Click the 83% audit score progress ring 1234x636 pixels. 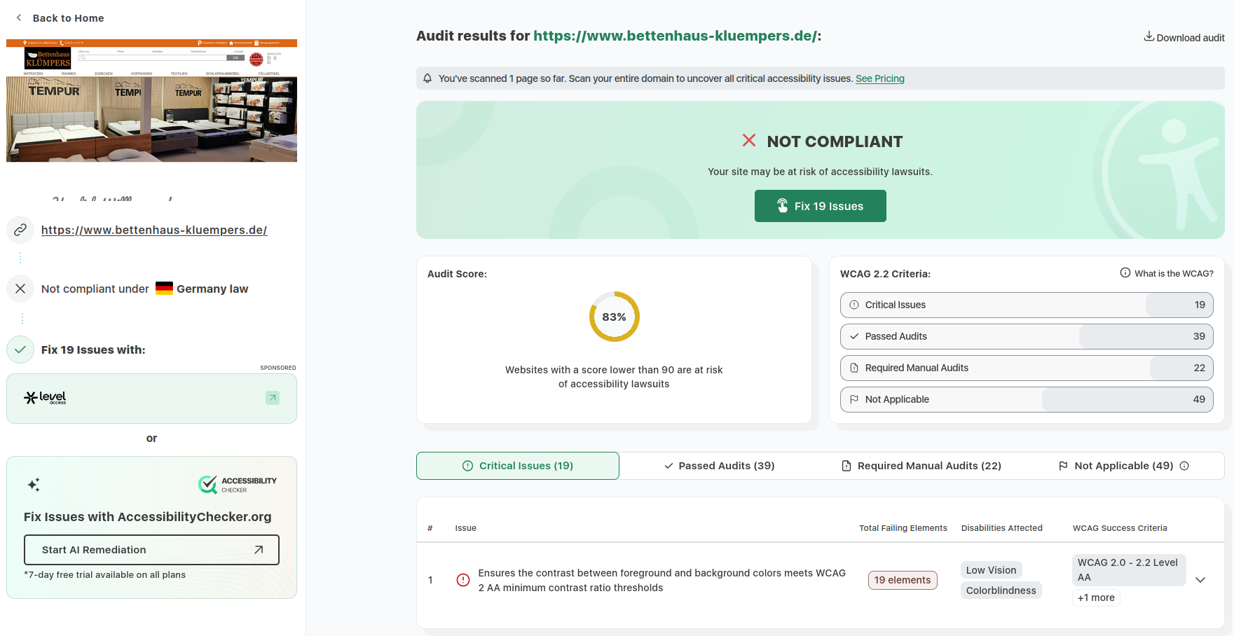[x=615, y=317]
